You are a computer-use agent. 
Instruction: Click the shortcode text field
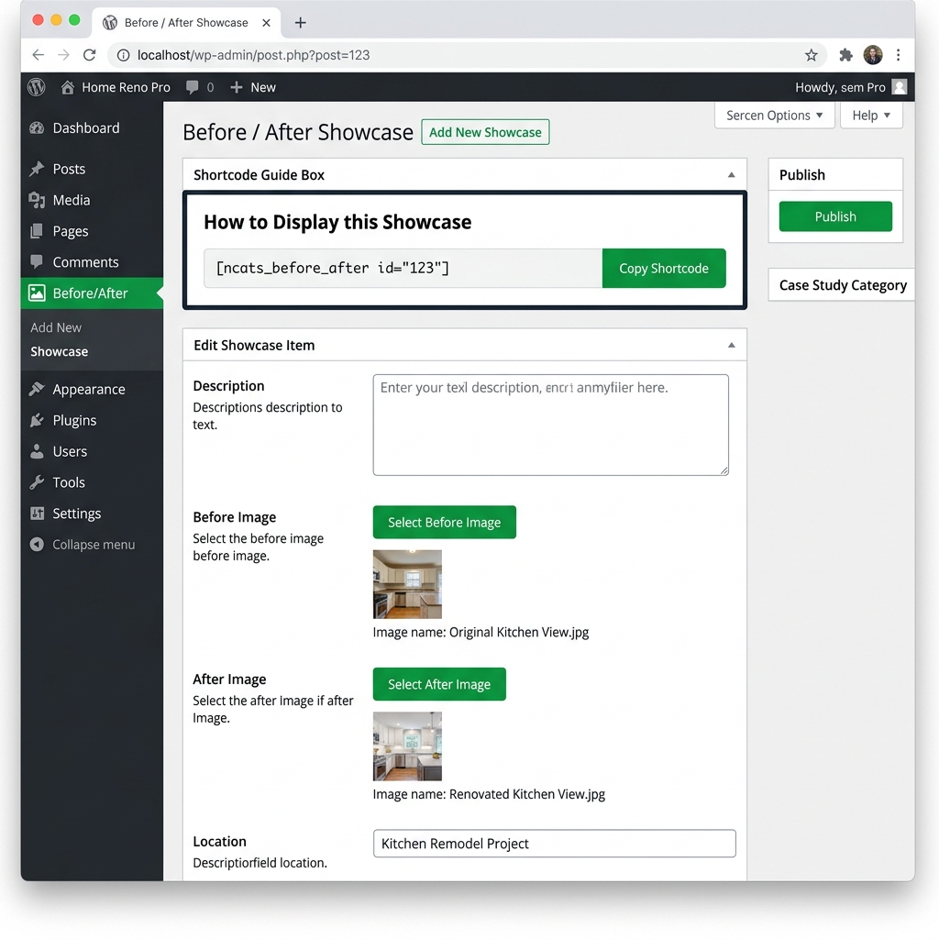(403, 269)
